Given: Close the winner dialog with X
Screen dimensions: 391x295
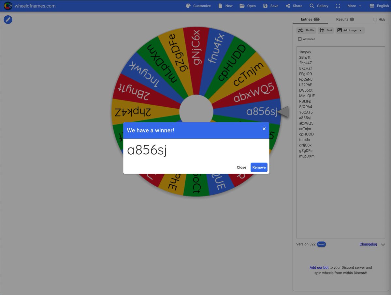Looking at the screenshot, I should pyautogui.click(x=264, y=129).
